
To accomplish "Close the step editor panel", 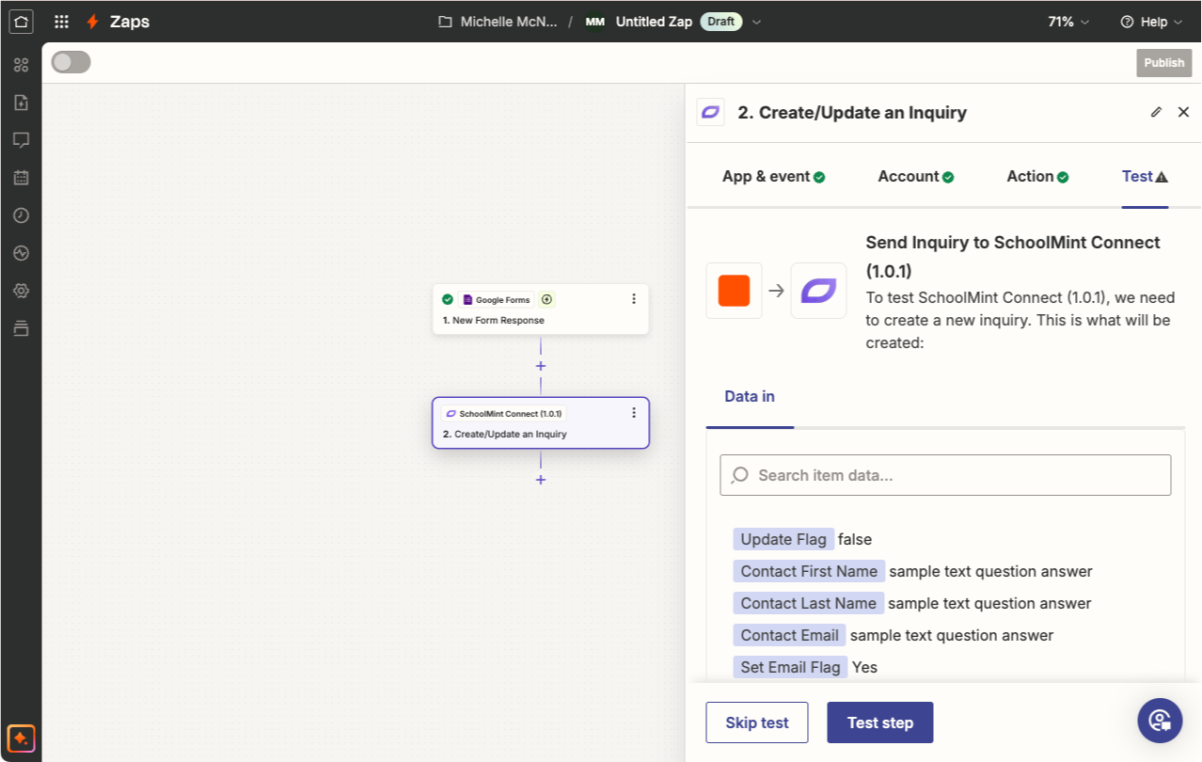I will [1183, 112].
